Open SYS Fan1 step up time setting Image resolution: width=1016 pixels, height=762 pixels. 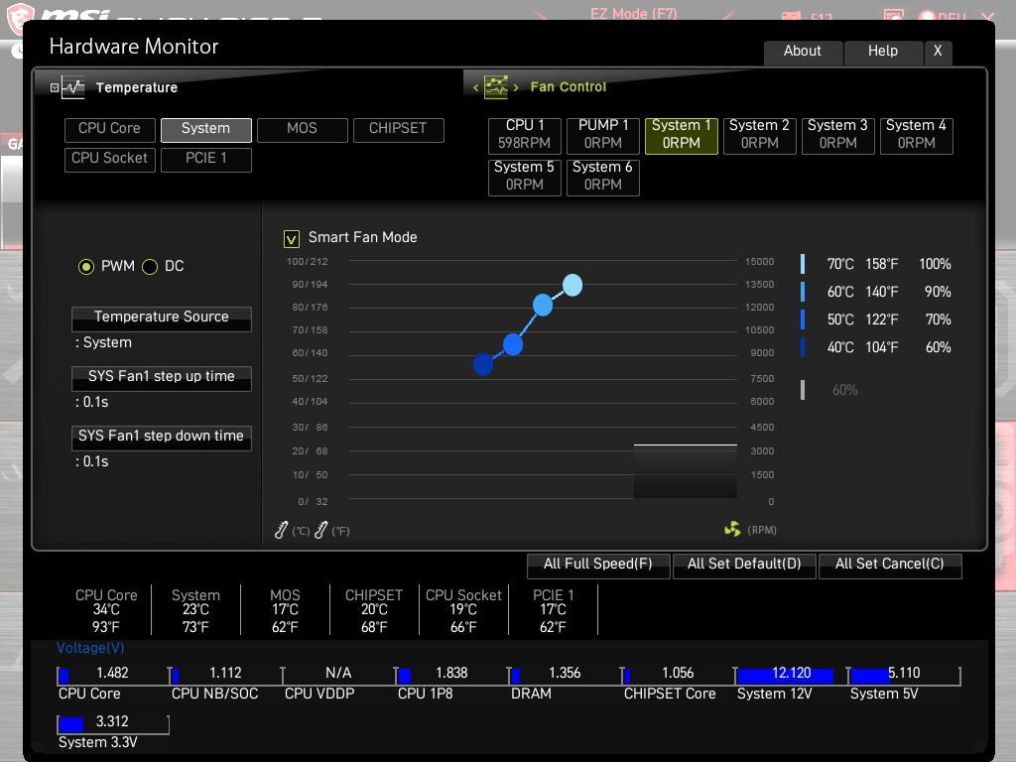pyautogui.click(x=162, y=378)
